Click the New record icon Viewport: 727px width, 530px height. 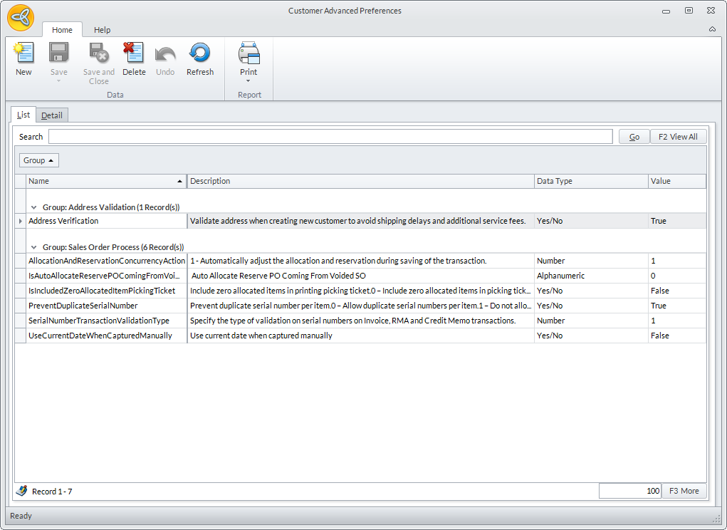(23, 54)
